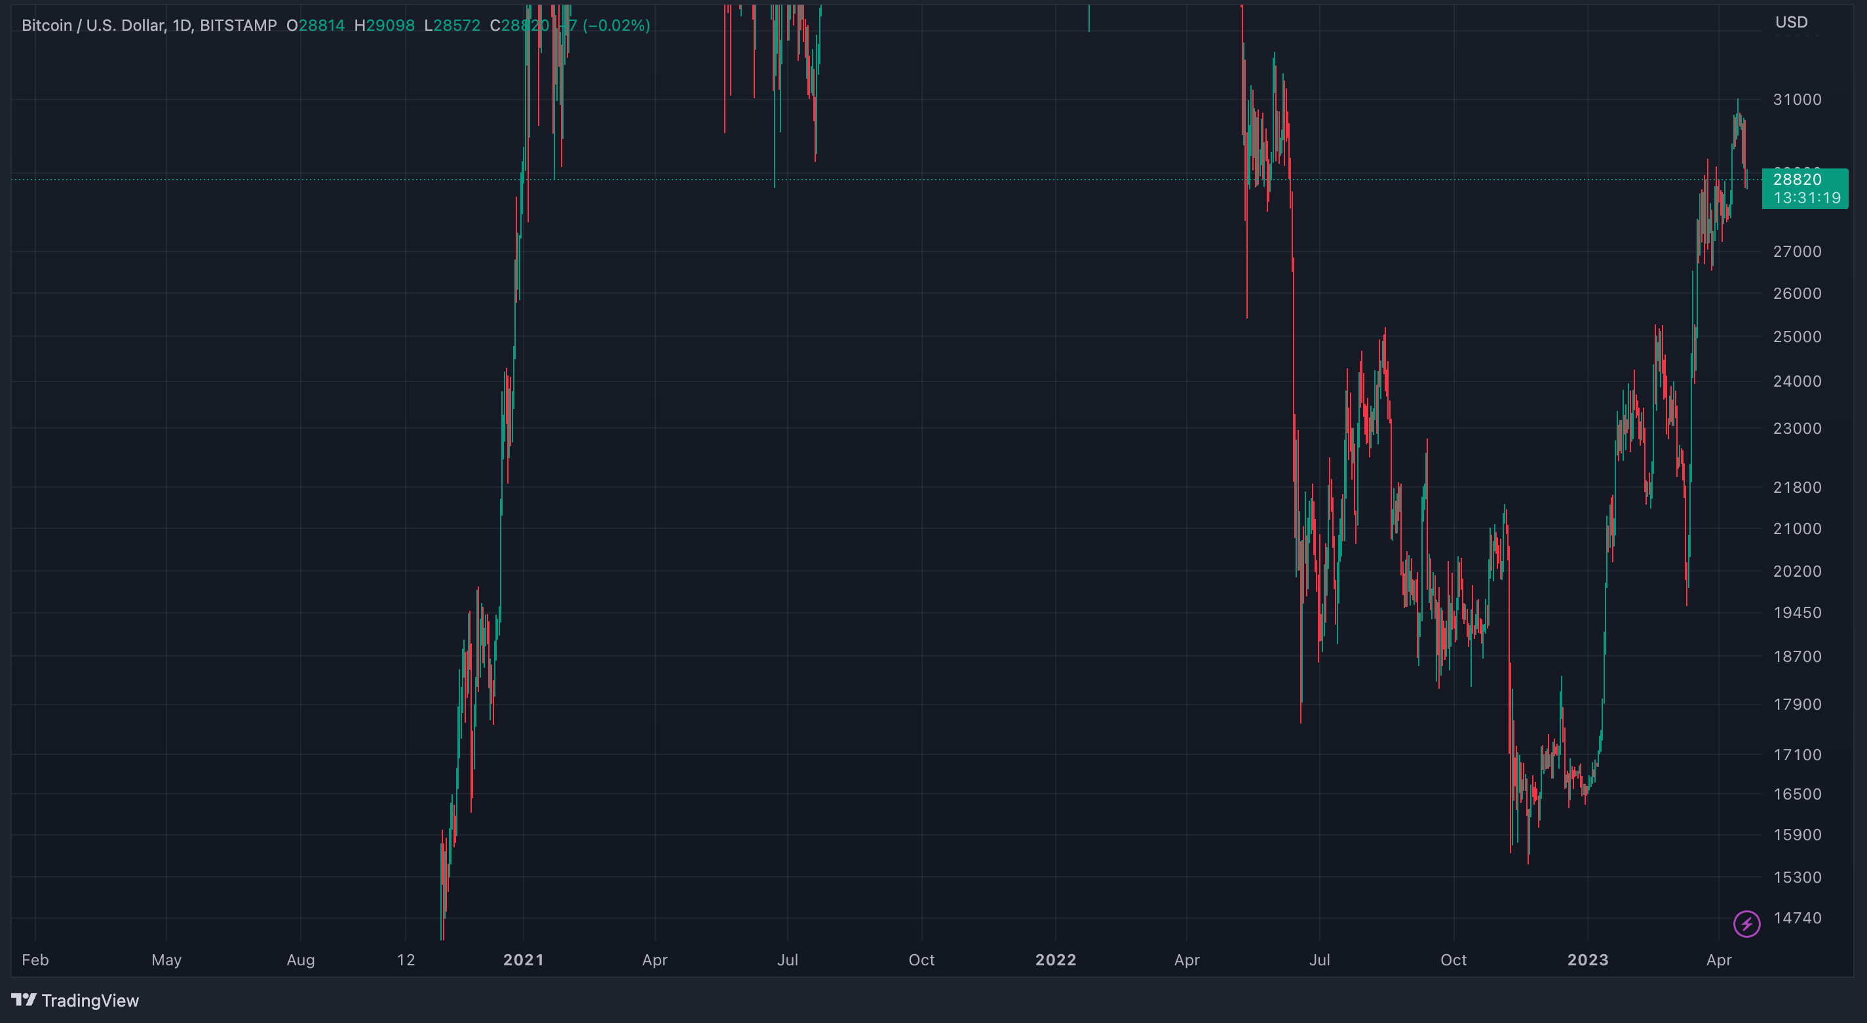The height and width of the screenshot is (1023, 1867).
Task: Click the 2021 year marker on time axis
Action: pos(524,960)
